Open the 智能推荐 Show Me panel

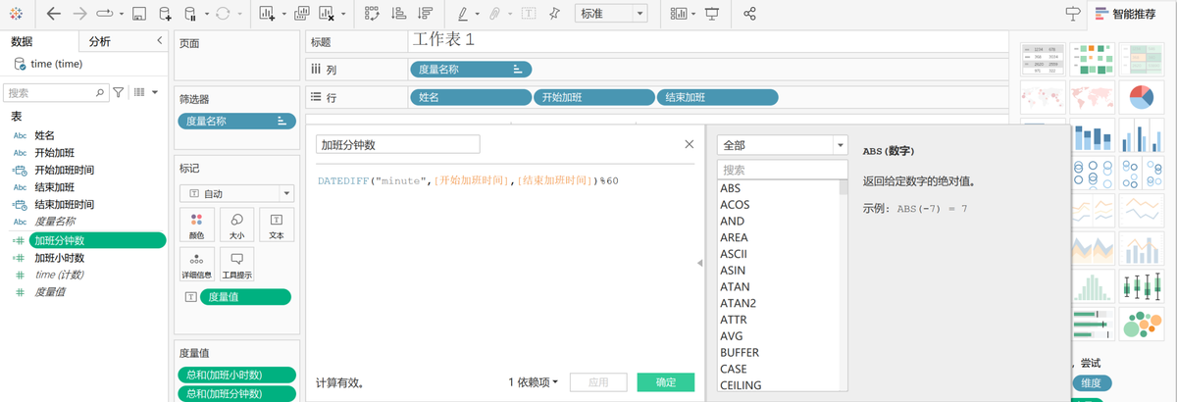[1126, 14]
